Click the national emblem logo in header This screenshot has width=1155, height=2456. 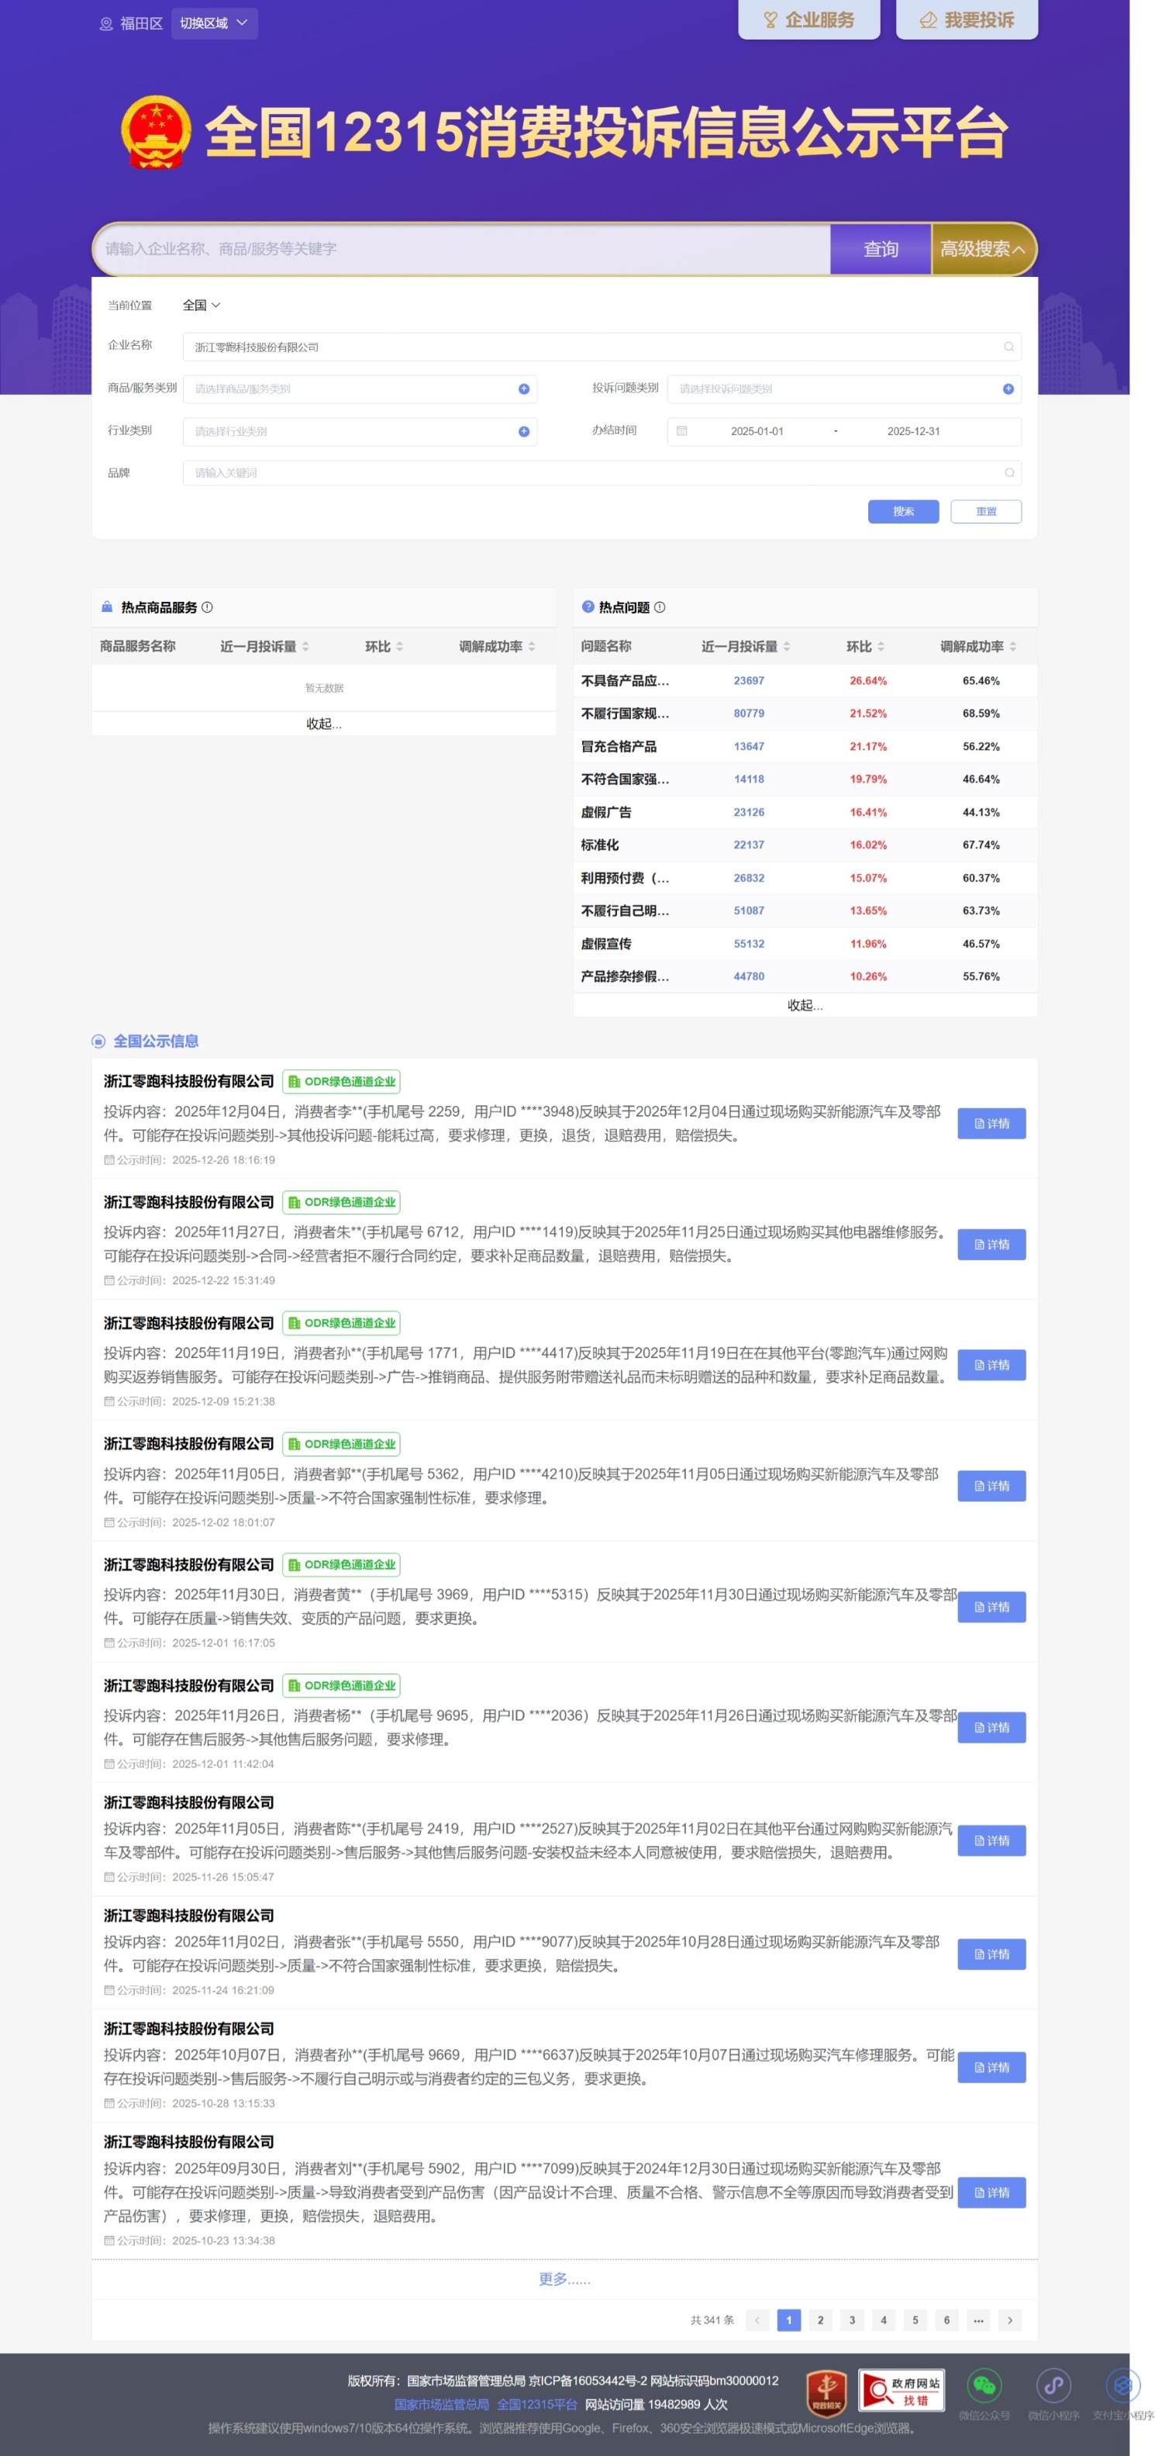pos(155,132)
